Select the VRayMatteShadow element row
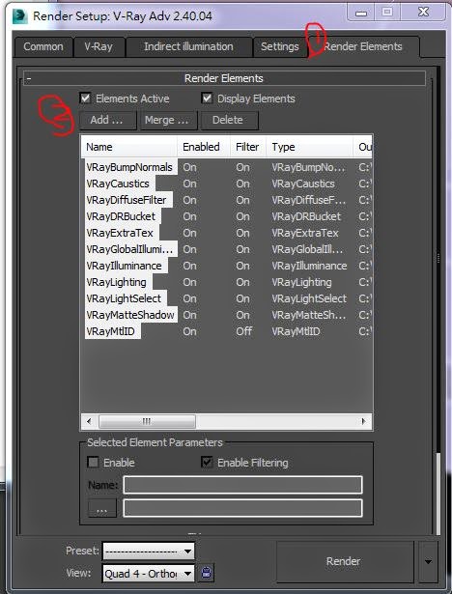Screen dimensions: 452x594 click(x=227, y=315)
